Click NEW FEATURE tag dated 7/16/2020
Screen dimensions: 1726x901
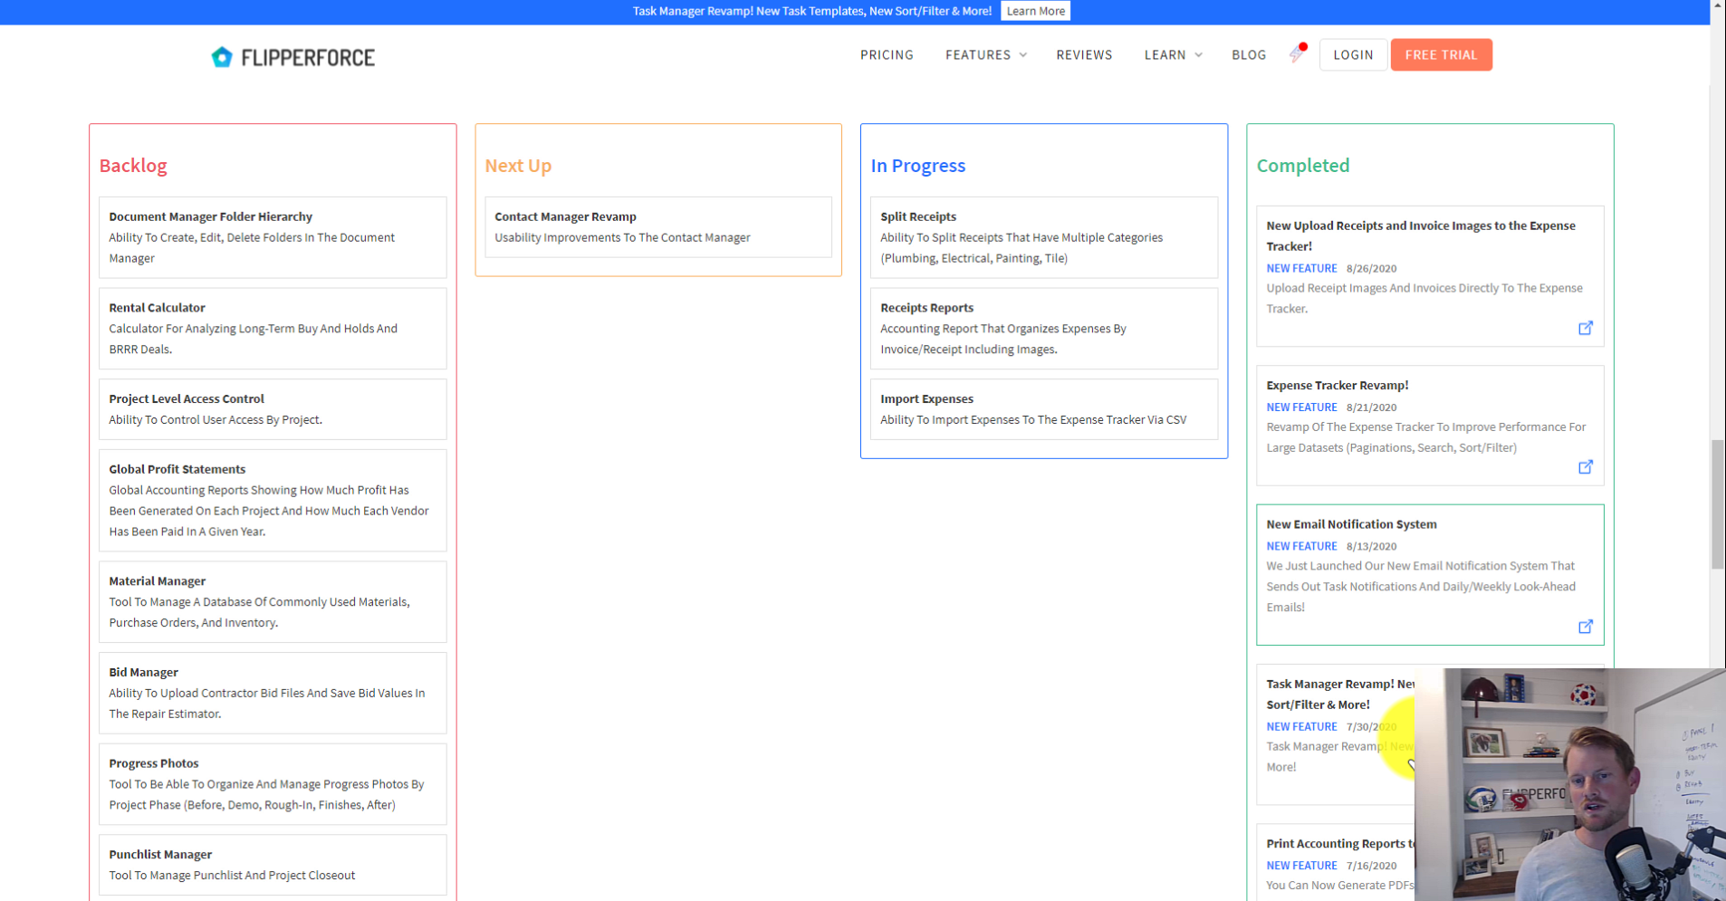point(1301,866)
